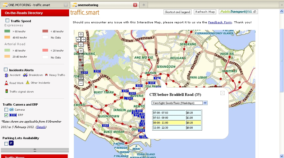Click the Other Incidents warning icon

27,82
